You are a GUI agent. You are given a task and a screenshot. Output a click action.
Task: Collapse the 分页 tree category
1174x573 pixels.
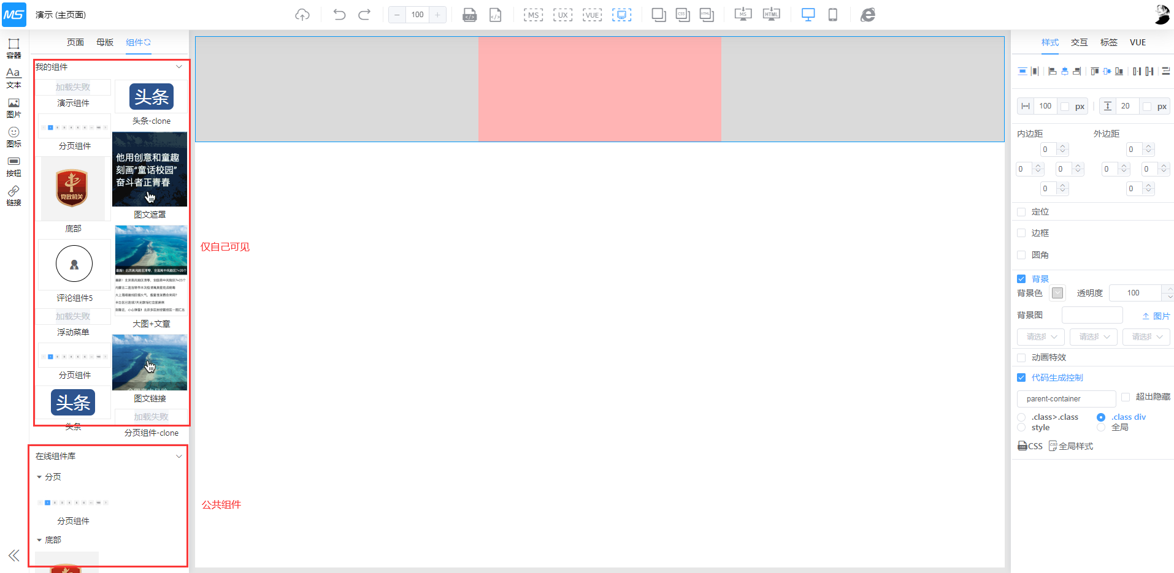point(39,477)
